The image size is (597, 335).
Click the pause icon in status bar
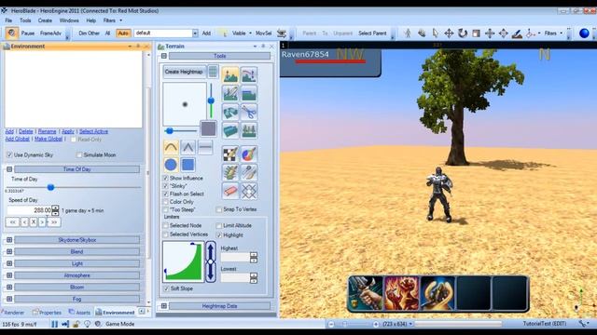click(55, 324)
